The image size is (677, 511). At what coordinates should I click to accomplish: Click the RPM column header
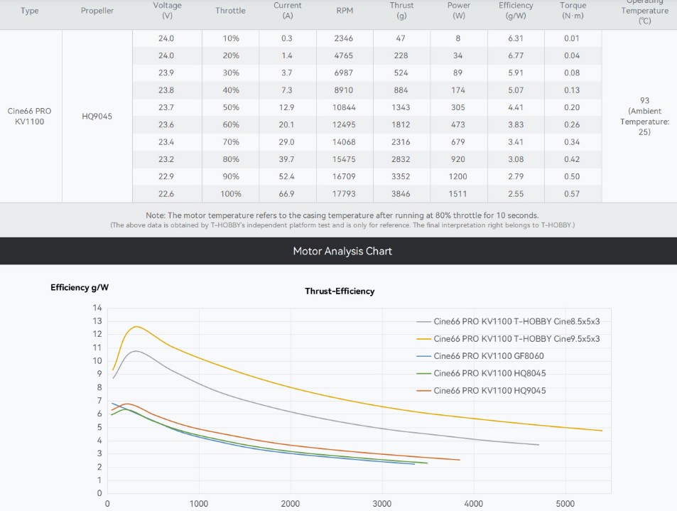click(x=345, y=11)
